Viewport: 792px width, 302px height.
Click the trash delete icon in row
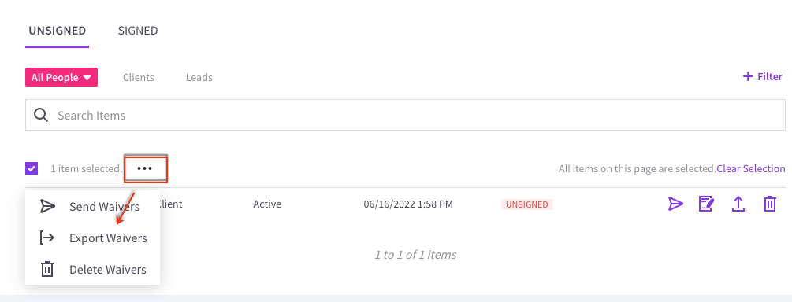coord(769,204)
